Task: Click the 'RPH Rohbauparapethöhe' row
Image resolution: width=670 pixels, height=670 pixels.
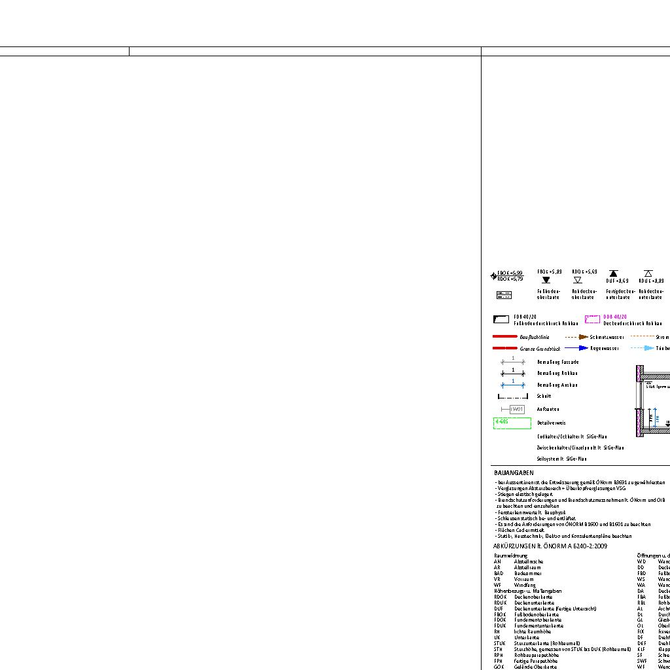Action: [526, 654]
